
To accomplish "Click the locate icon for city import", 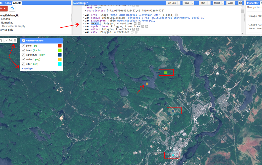I will point(136,32).
